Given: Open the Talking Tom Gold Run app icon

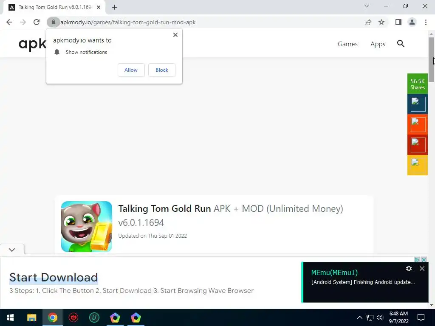Looking at the screenshot, I should point(87,227).
